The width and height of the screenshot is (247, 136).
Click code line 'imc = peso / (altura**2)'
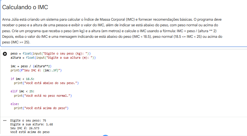tap(31, 66)
